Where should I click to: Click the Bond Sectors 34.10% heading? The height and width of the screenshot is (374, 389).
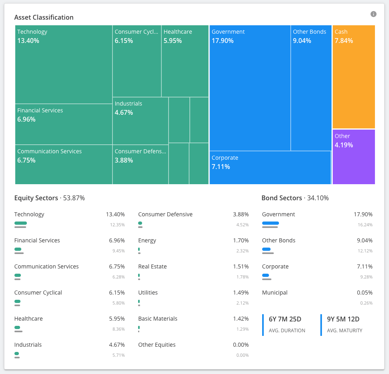[x=295, y=198]
